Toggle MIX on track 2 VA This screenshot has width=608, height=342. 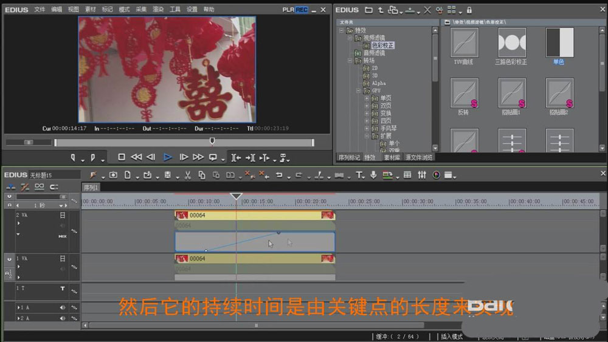(x=63, y=236)
